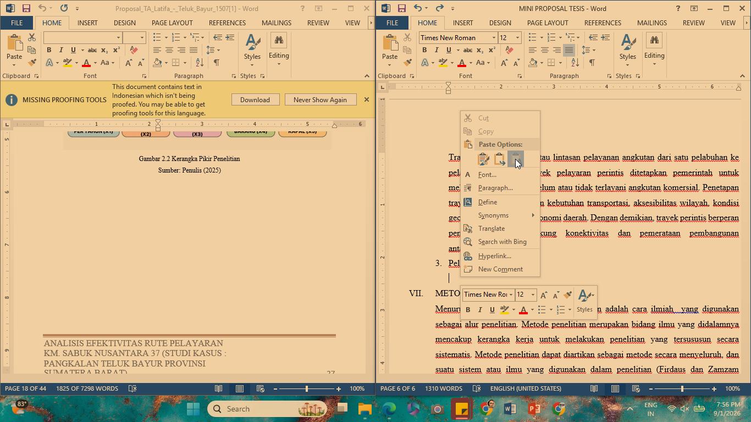Click Save icon in MINI PROPOSAL TESIS window
This screenshot has width=751, height=422.
pyautogui.click(x=401, y=8)
